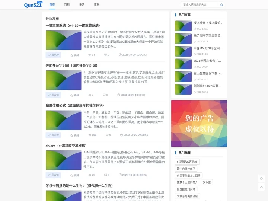The height and width of the screenshot is (201, 268).
Task: Favorite the 一键重装系统 article with star
Action: pos(74,55)
